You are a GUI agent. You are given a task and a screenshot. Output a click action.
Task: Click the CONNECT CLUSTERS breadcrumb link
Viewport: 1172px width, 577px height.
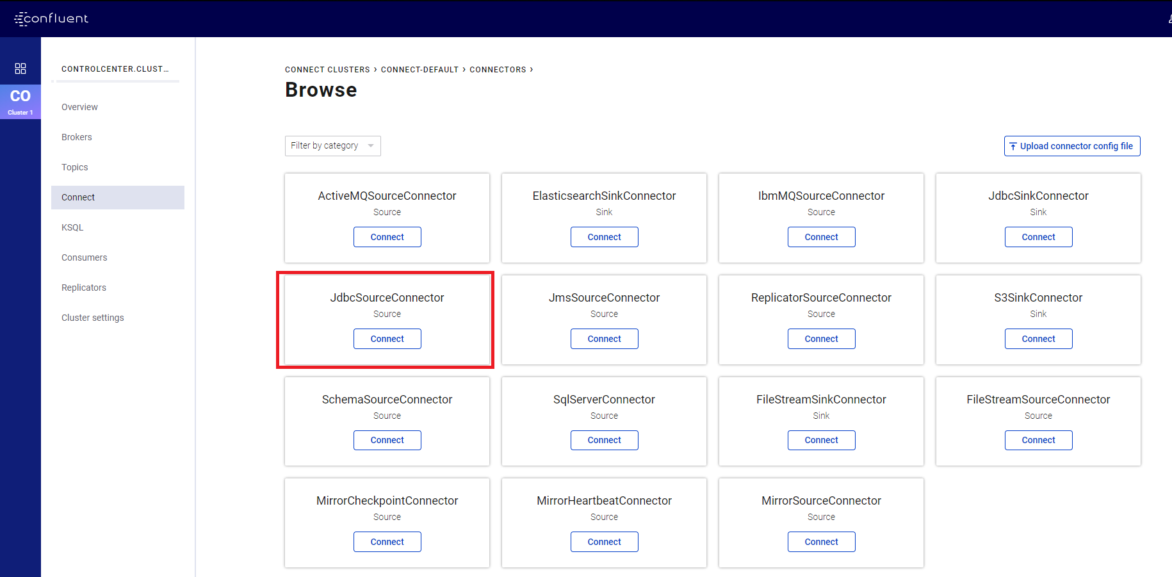point(327,69)
